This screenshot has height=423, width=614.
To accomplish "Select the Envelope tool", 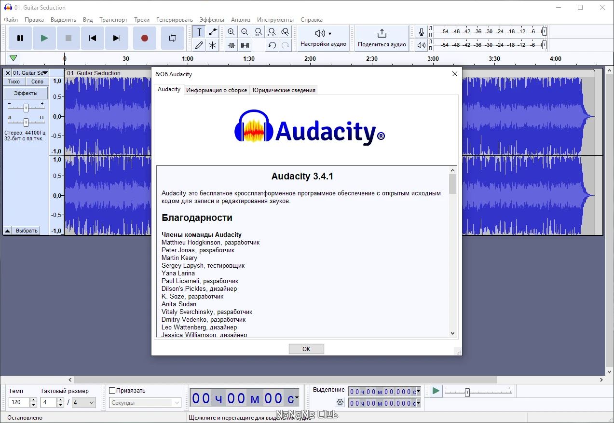I will pos(212,32).
